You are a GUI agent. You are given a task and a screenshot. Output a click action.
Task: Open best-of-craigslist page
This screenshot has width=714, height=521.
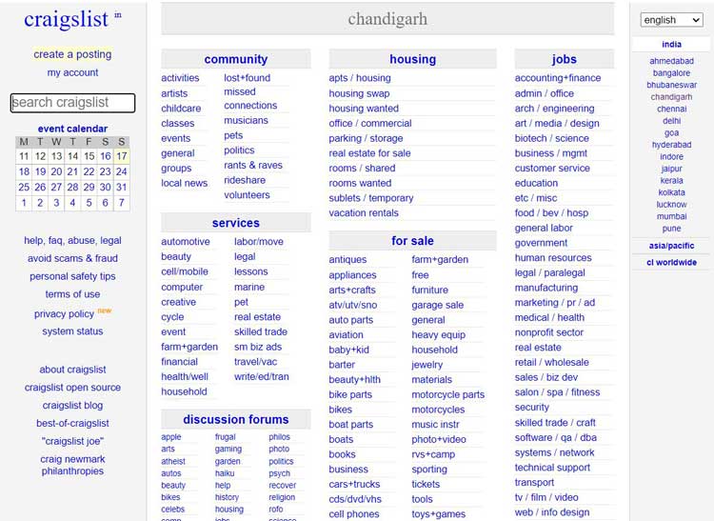click(73, 423)
